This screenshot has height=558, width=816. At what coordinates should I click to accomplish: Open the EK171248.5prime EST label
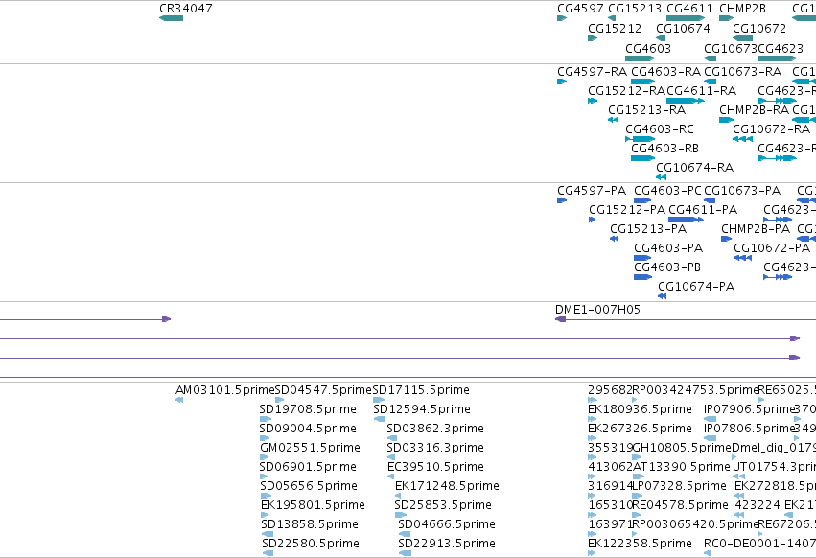click(447, 486)
